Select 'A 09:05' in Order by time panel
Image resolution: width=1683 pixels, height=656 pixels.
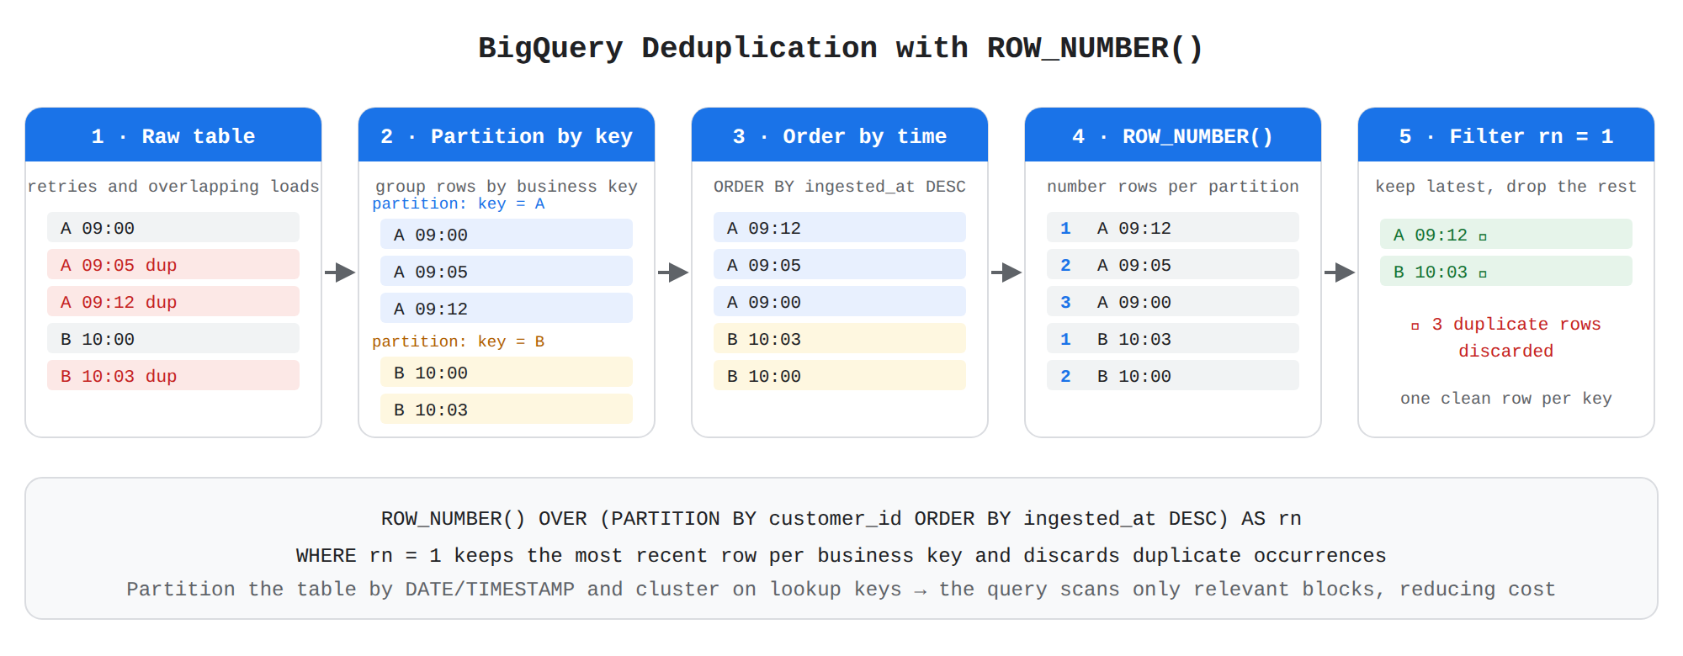(x=840, y=264)
